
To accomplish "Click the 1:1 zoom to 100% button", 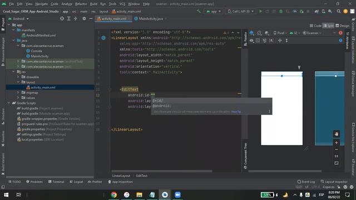I will 336,156.
